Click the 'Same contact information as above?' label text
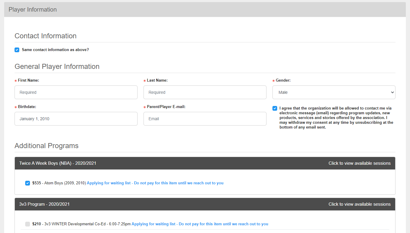Viewport: 410px width, 233px height. [55, 50]
